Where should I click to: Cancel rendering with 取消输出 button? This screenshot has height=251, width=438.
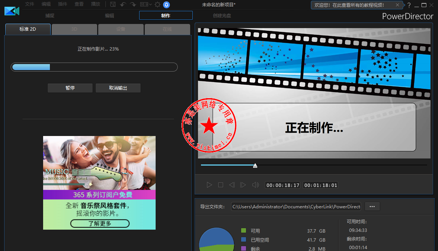point(118,88)
